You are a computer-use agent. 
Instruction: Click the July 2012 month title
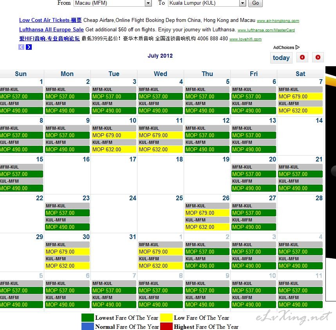click(x=160, y=56)
